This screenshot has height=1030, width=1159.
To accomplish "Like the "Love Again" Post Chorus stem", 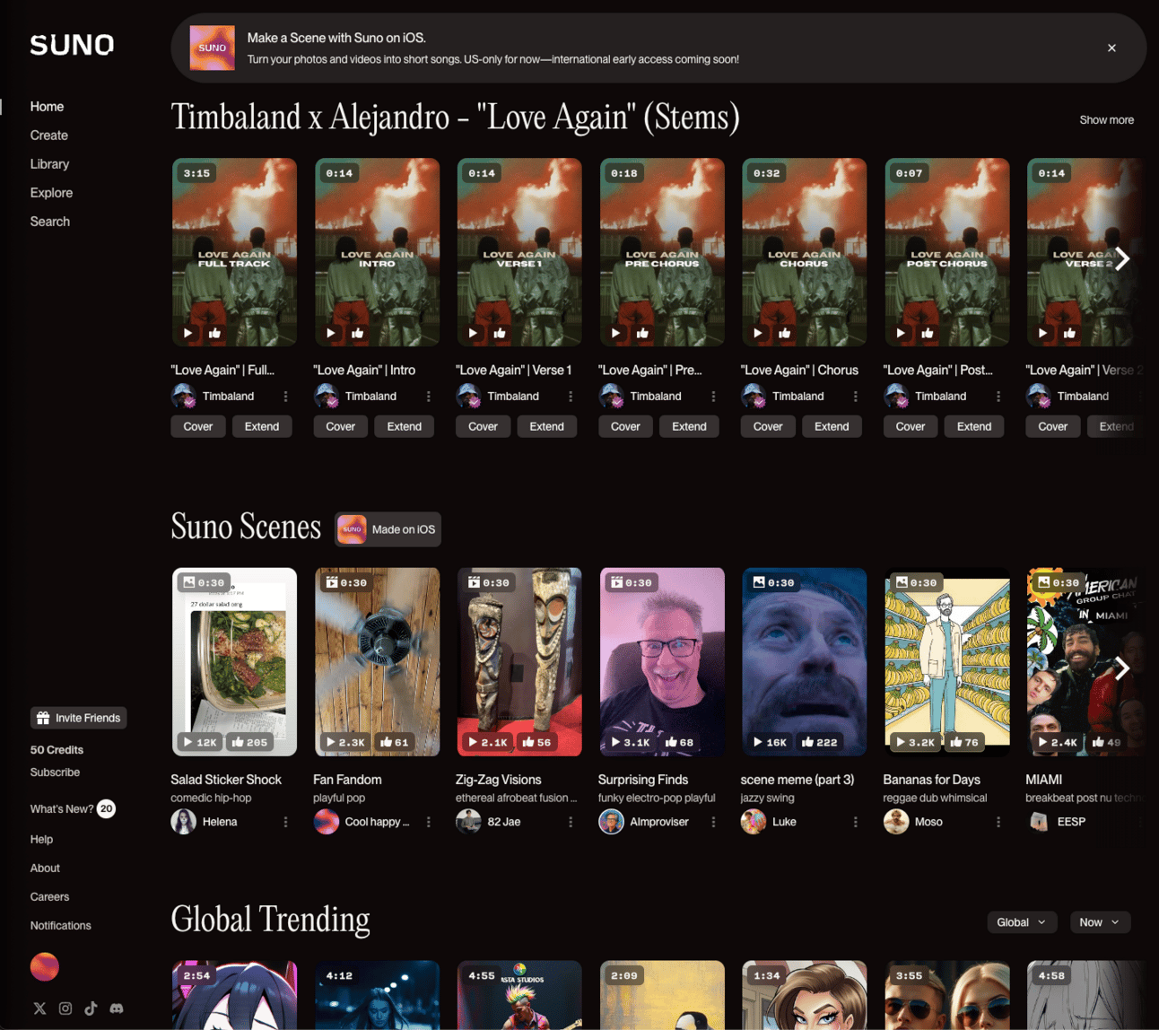I will (x=928, y=333).
